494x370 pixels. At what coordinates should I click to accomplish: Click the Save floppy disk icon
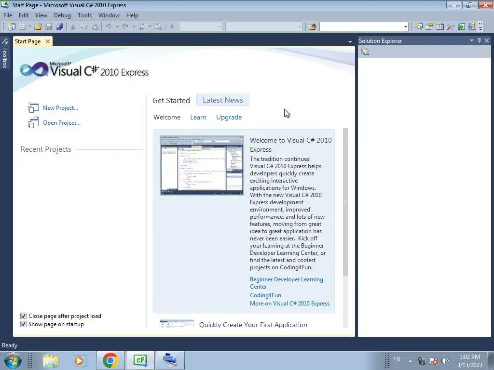point(49,27)
